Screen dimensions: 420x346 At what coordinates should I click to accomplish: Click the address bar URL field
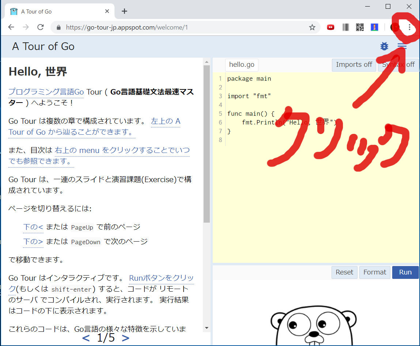pyautogui.click(x=185, y=27)
